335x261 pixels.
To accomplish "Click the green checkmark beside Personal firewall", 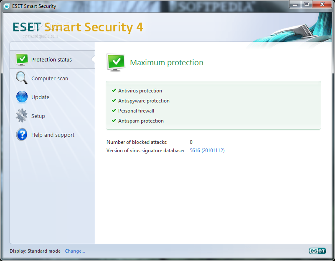I will [x=114, y=110].
